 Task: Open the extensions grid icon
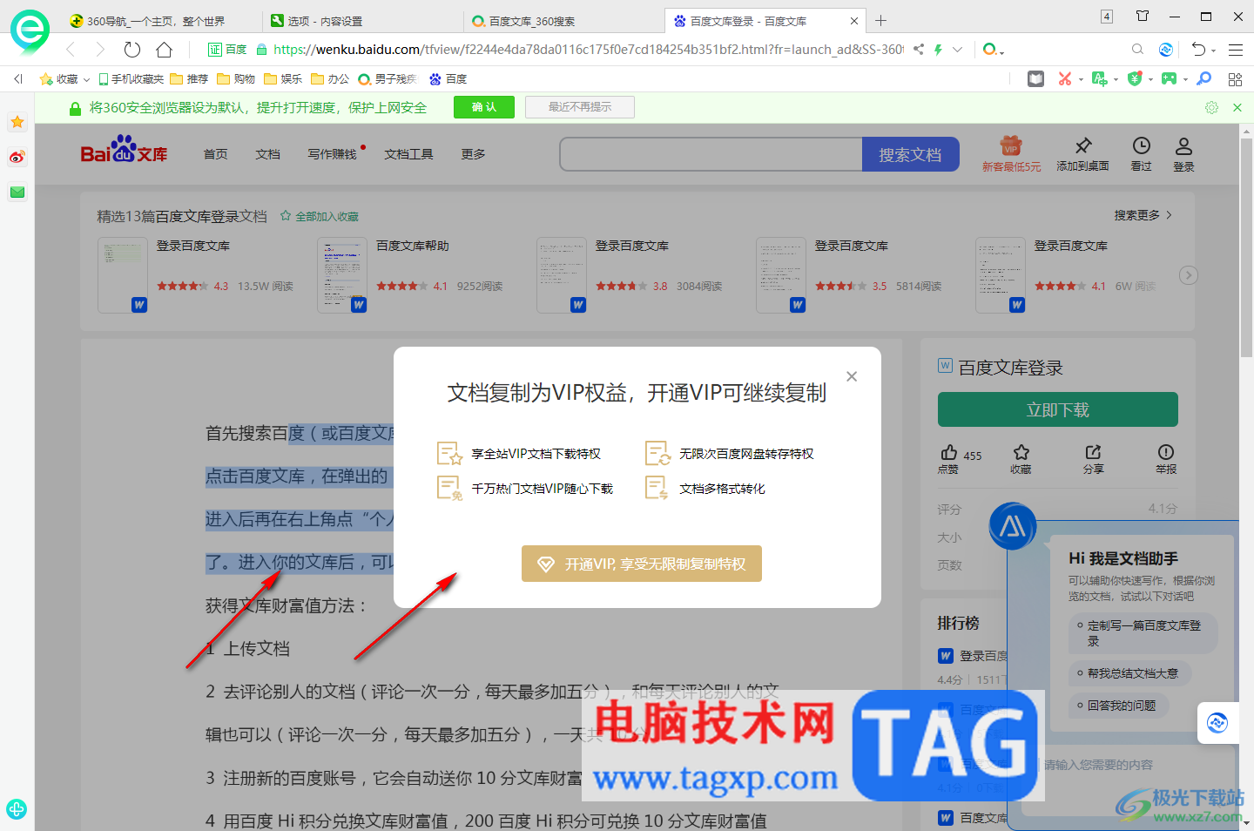click(1235, 79)
